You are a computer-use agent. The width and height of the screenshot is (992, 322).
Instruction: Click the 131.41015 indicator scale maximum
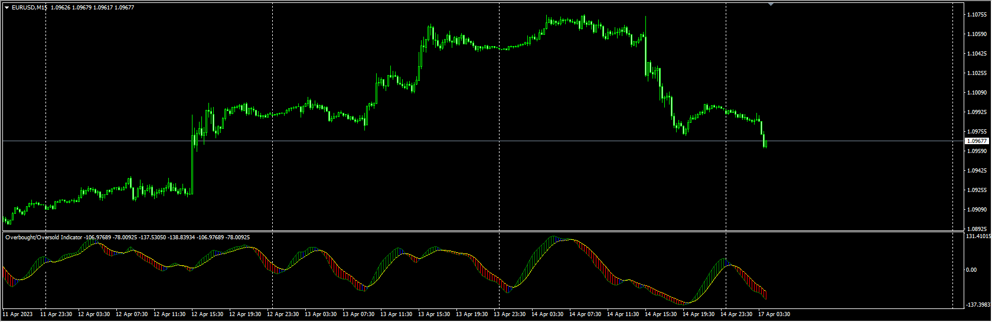tap(978, 236)
